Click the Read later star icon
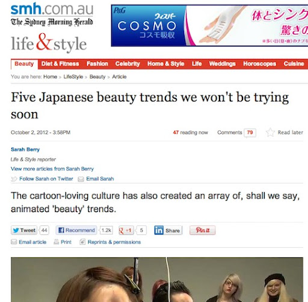This screenshot has width=308, height=302. [270, 133]
